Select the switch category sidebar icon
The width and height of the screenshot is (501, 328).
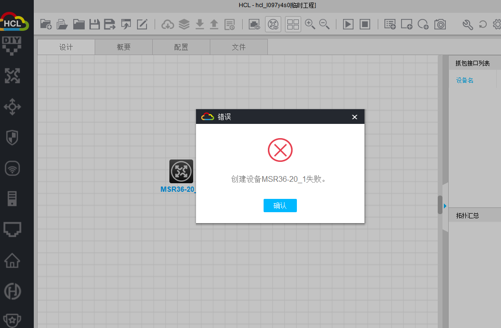point(12,106)
